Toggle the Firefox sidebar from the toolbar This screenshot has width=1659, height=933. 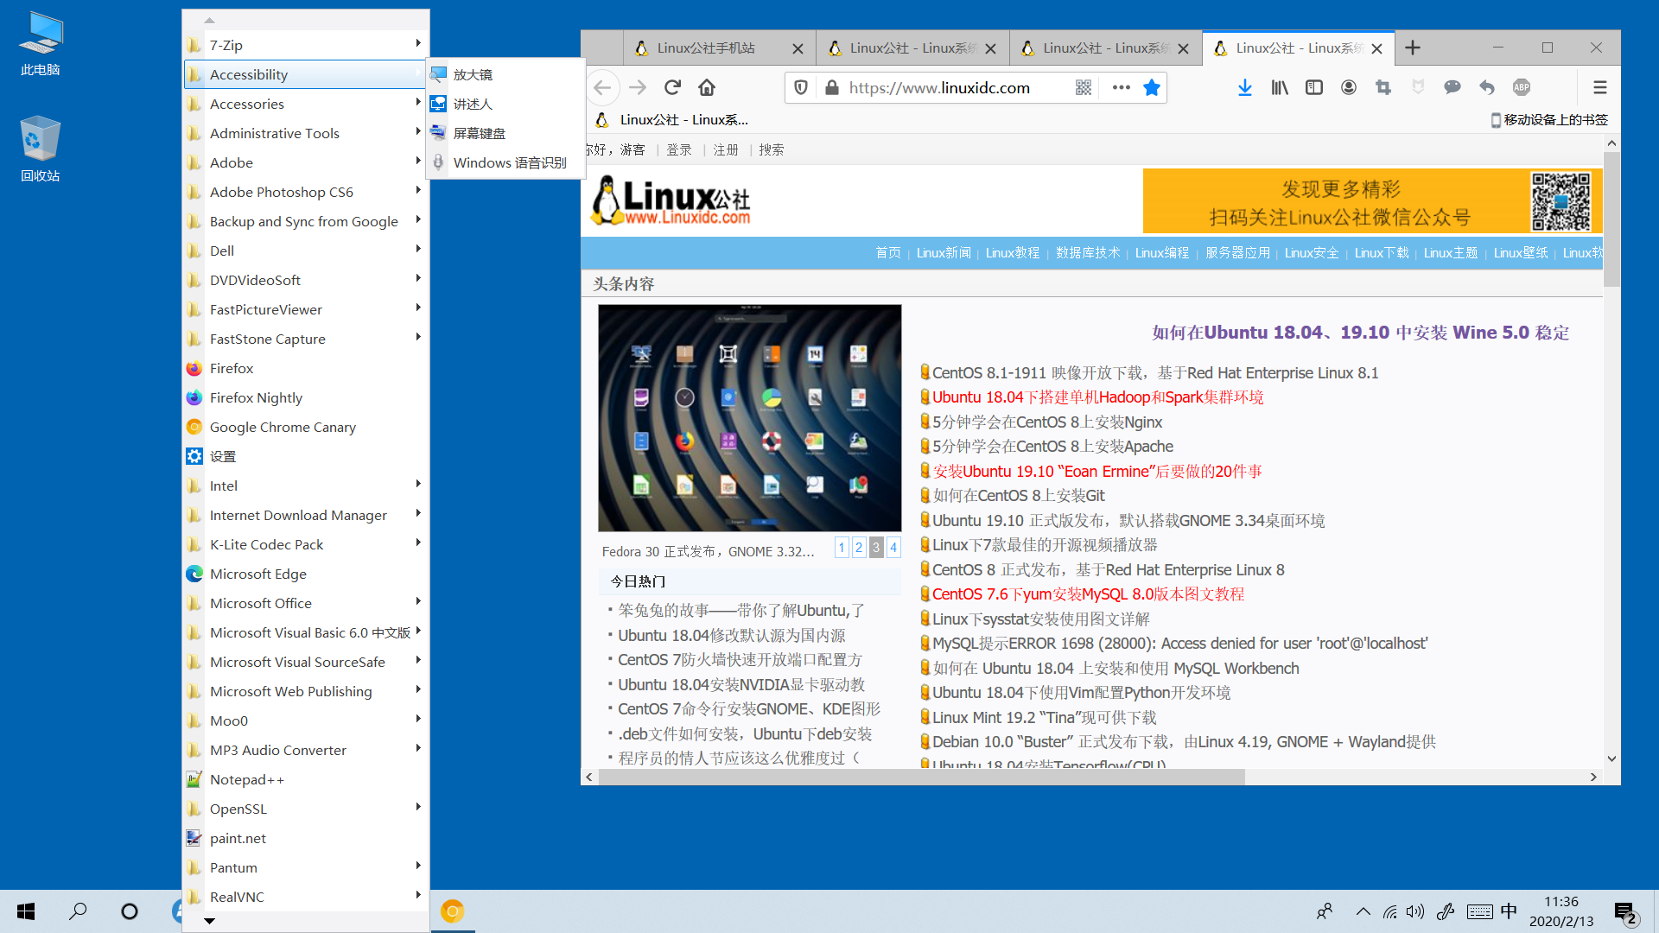1313,87
